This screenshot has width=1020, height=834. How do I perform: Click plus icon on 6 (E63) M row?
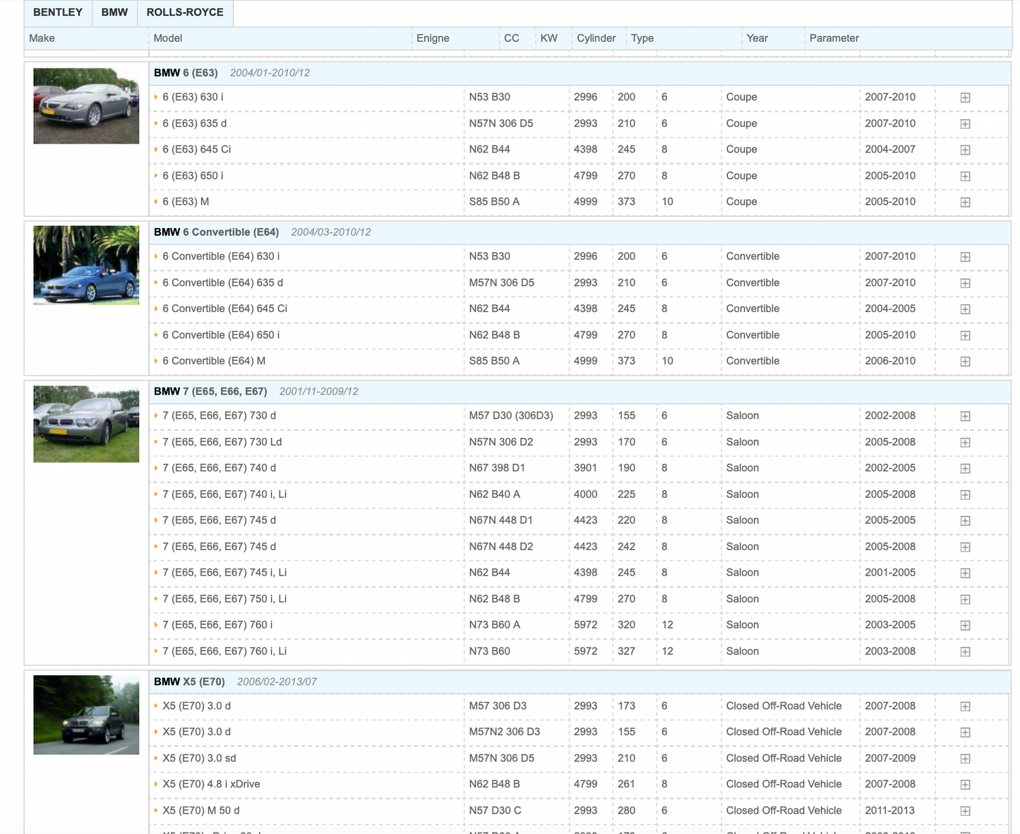pos(965,202)
